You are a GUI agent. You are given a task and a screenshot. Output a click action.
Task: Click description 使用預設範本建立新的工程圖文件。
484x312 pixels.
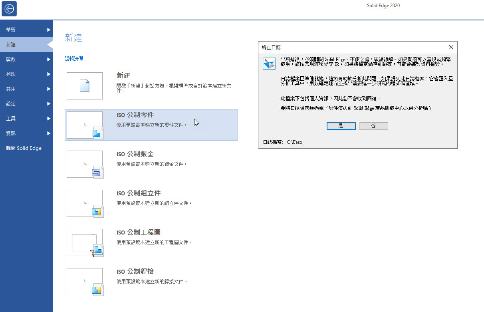click(x=155, y=242)
